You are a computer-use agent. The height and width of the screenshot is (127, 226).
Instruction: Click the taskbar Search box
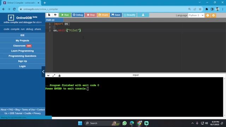coord(102,123)
